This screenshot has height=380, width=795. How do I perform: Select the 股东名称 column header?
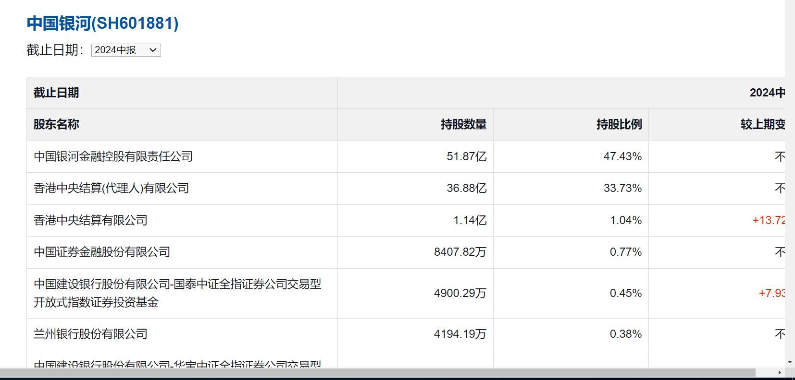click(x=56, y=125)
